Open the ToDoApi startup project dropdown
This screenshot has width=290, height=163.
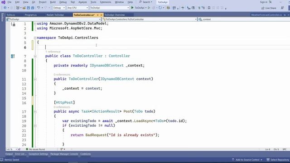pos(109,8)
